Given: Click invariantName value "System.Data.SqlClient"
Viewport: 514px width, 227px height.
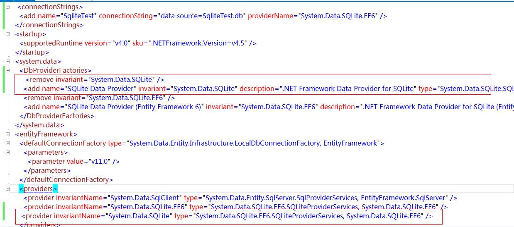Looking at the screenshot, I should tap(144, 198).
